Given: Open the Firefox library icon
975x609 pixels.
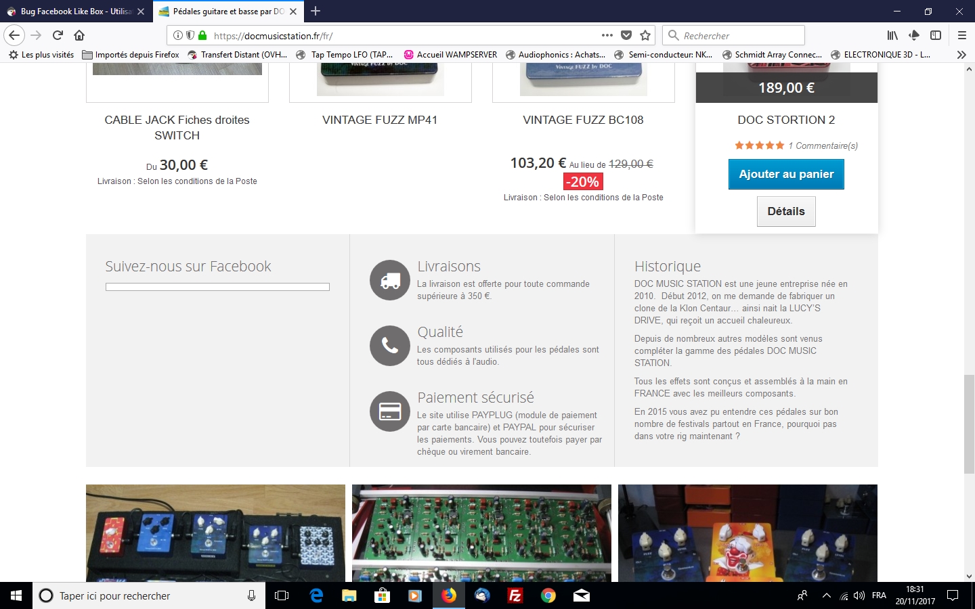Looking at the screenshot, I should click(892, 35).
